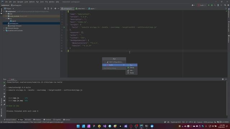Click Delete in the build submenu
Image resolution: width=230 pixels, height=129 pixels.
click(x=132, y=73)
